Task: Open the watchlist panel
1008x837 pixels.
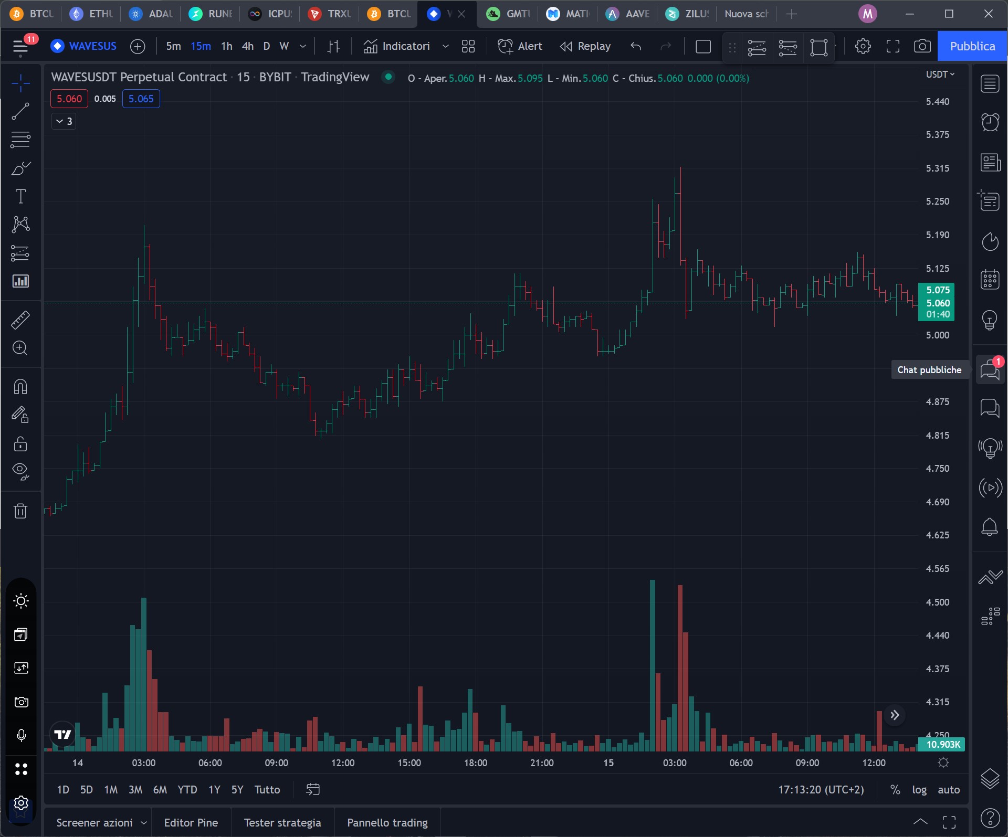Action: [x=990, y=83]
